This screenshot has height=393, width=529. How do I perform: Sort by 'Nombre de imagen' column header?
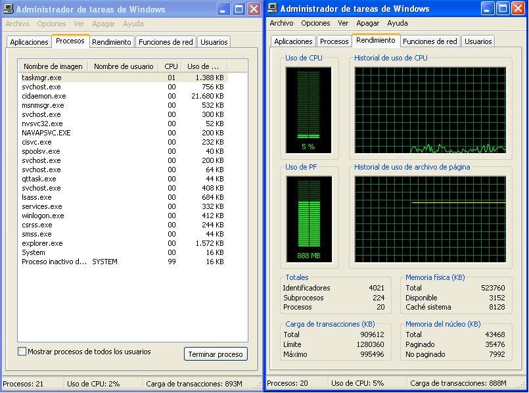tap(53, 66)
